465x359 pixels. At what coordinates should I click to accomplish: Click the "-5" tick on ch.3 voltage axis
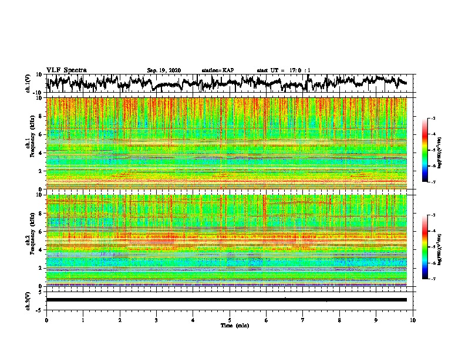(39, 310)
